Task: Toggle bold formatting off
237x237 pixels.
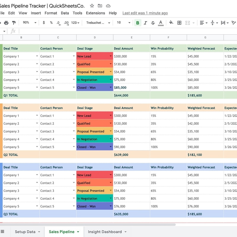Action: (x=137, y=23)
